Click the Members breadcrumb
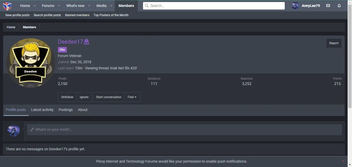The width and height of the screenshot is (352, 167). [x=29, y=27]
